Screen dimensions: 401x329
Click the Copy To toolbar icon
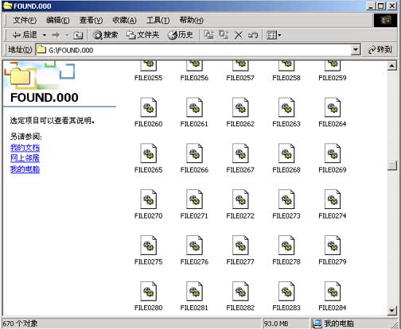tap(224, 35)
